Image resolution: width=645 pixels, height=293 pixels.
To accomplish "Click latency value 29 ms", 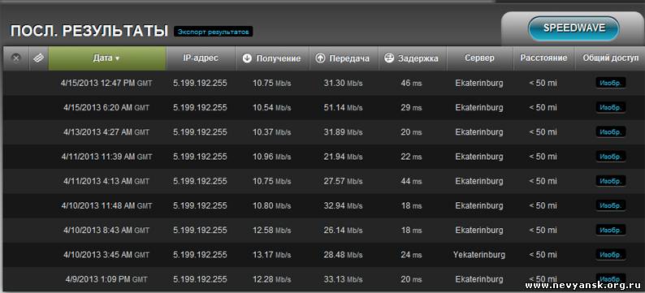I will coord(411,108).
